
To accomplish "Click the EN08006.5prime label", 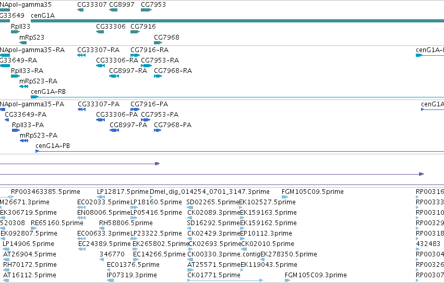I will pos(104,213).
